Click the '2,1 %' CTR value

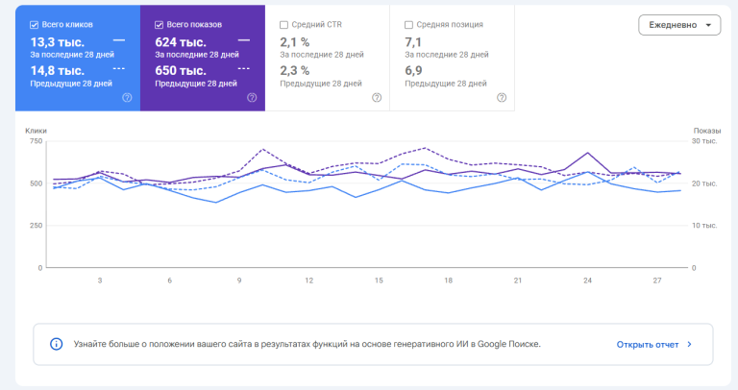point(295,42)
